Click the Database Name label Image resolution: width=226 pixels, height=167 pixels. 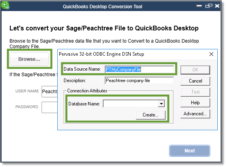84,104
